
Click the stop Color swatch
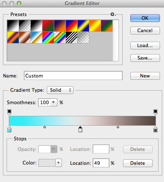(47, 163)
